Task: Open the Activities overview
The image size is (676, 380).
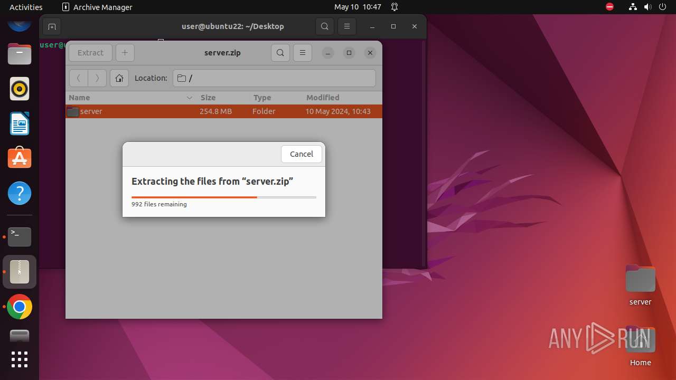Action: pyautogui.click(x=26, y=7)
